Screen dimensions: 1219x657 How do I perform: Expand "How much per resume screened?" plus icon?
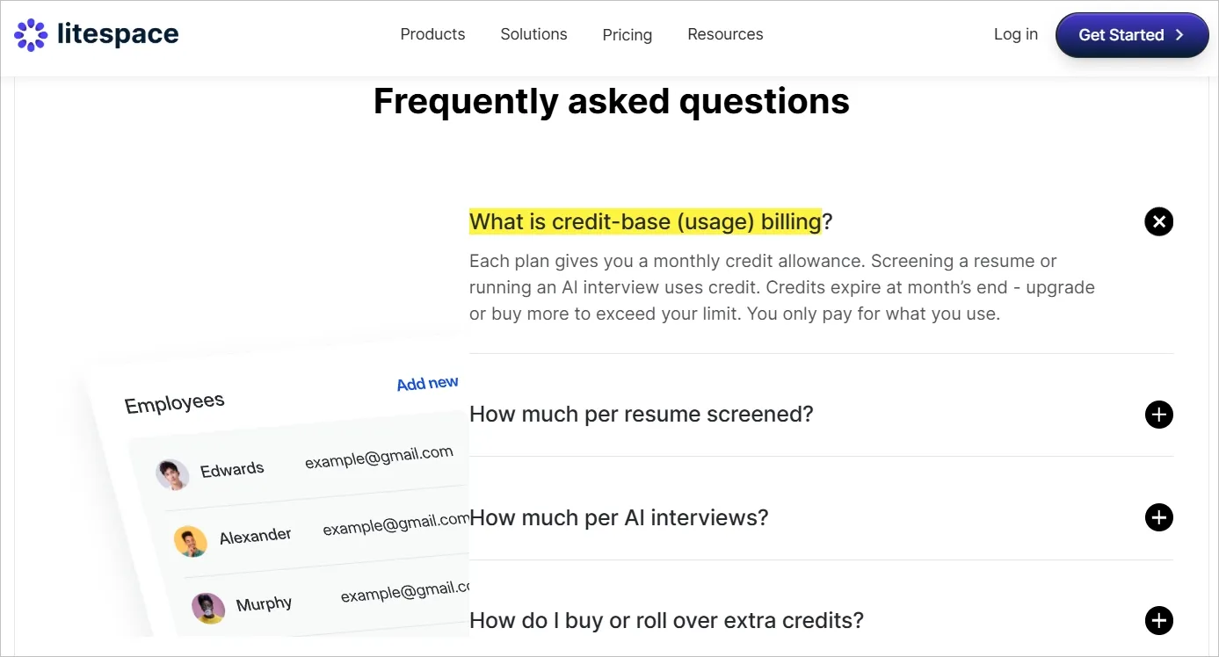point(1158,414)
